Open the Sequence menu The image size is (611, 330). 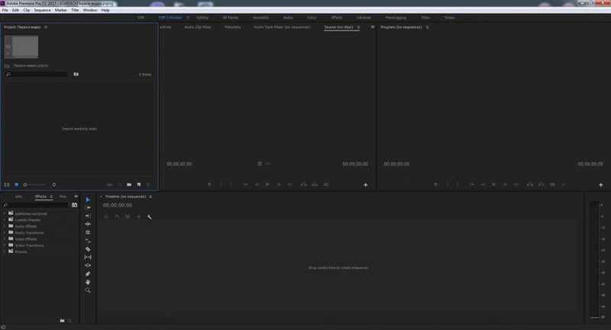[42, 10]
